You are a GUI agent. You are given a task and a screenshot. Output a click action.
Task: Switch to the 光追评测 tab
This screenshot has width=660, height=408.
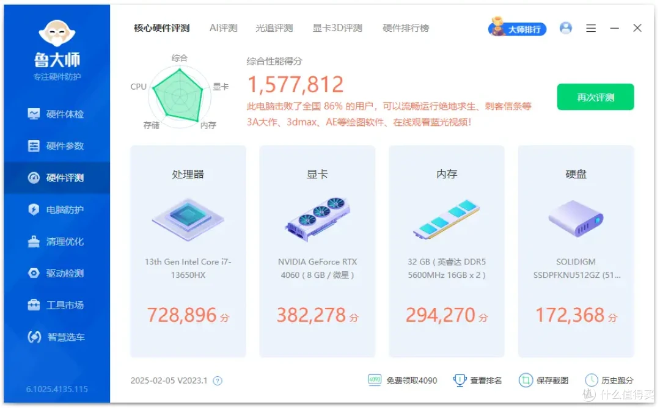coord(274,28)
